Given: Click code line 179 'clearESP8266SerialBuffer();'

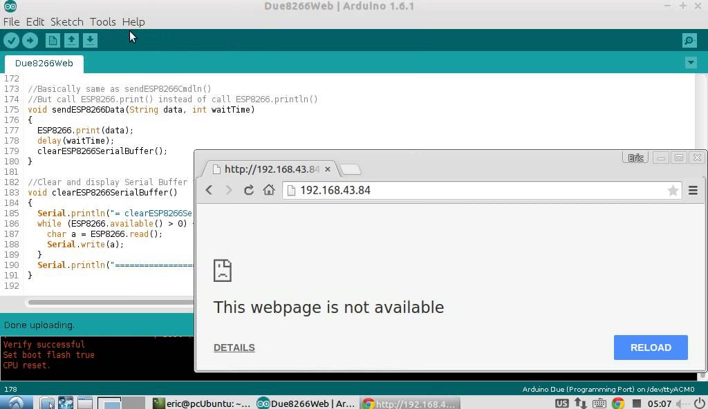Looking at the screenshot, I should pos(102,151).
